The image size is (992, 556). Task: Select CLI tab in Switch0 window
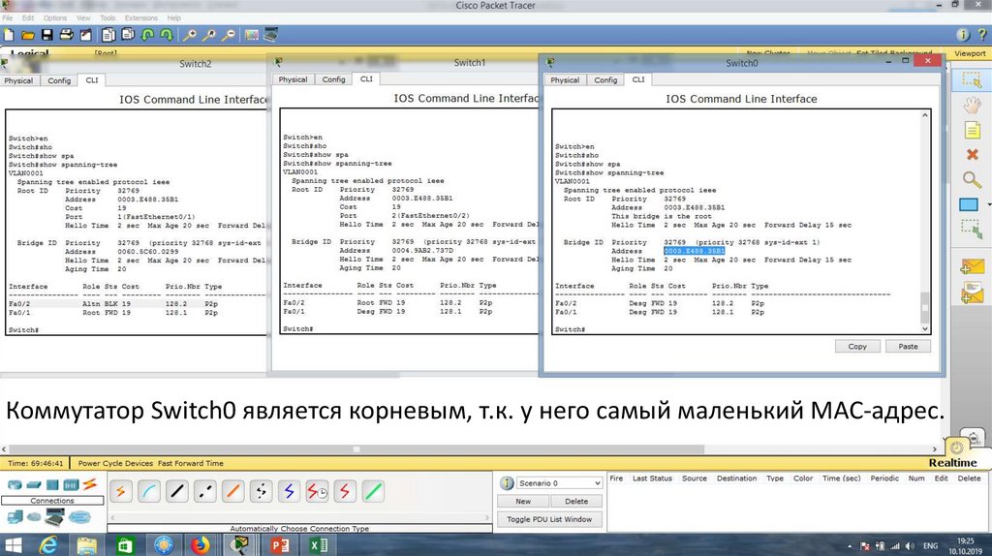click(x=638, y=79)
